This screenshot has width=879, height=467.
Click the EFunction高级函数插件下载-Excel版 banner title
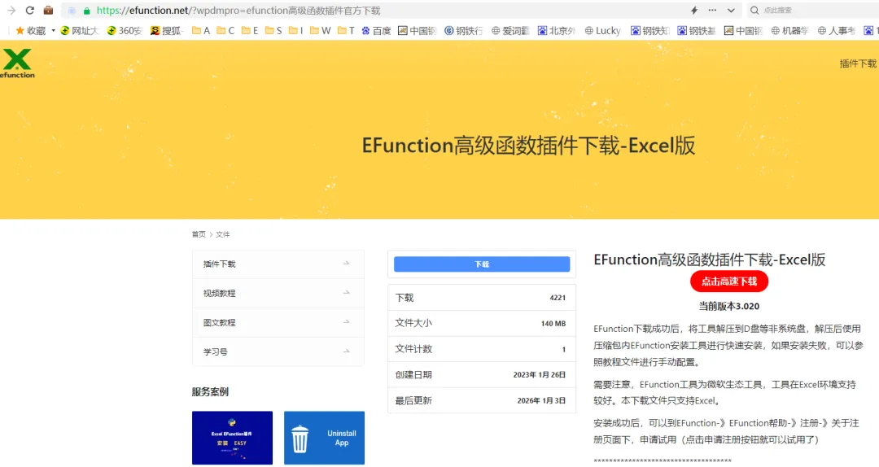pos(529,146)
